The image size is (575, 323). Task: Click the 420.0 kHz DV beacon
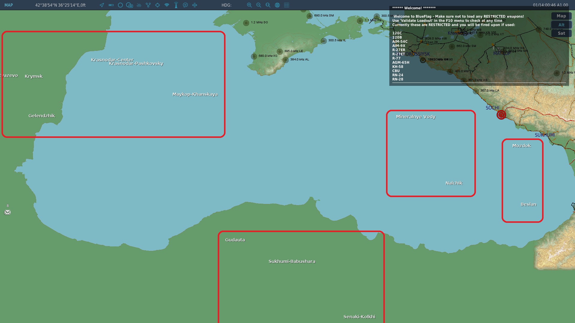(x=450, y=71)
